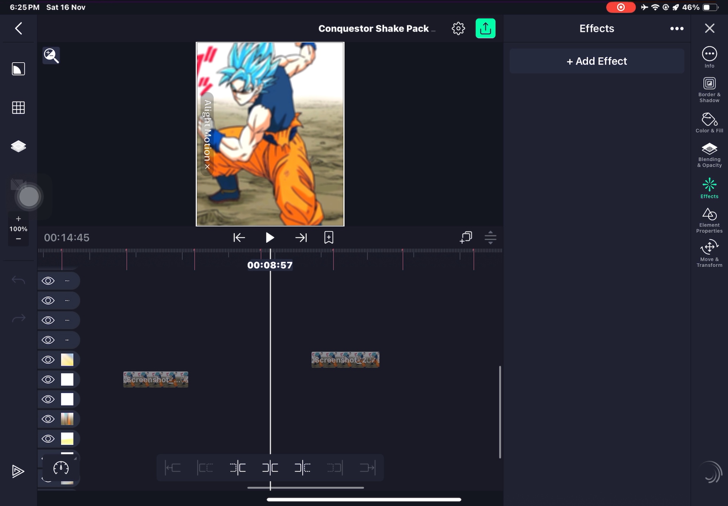
Task: Click the Conquestor Shake Pack project title
Action: [x=373, y=28]
